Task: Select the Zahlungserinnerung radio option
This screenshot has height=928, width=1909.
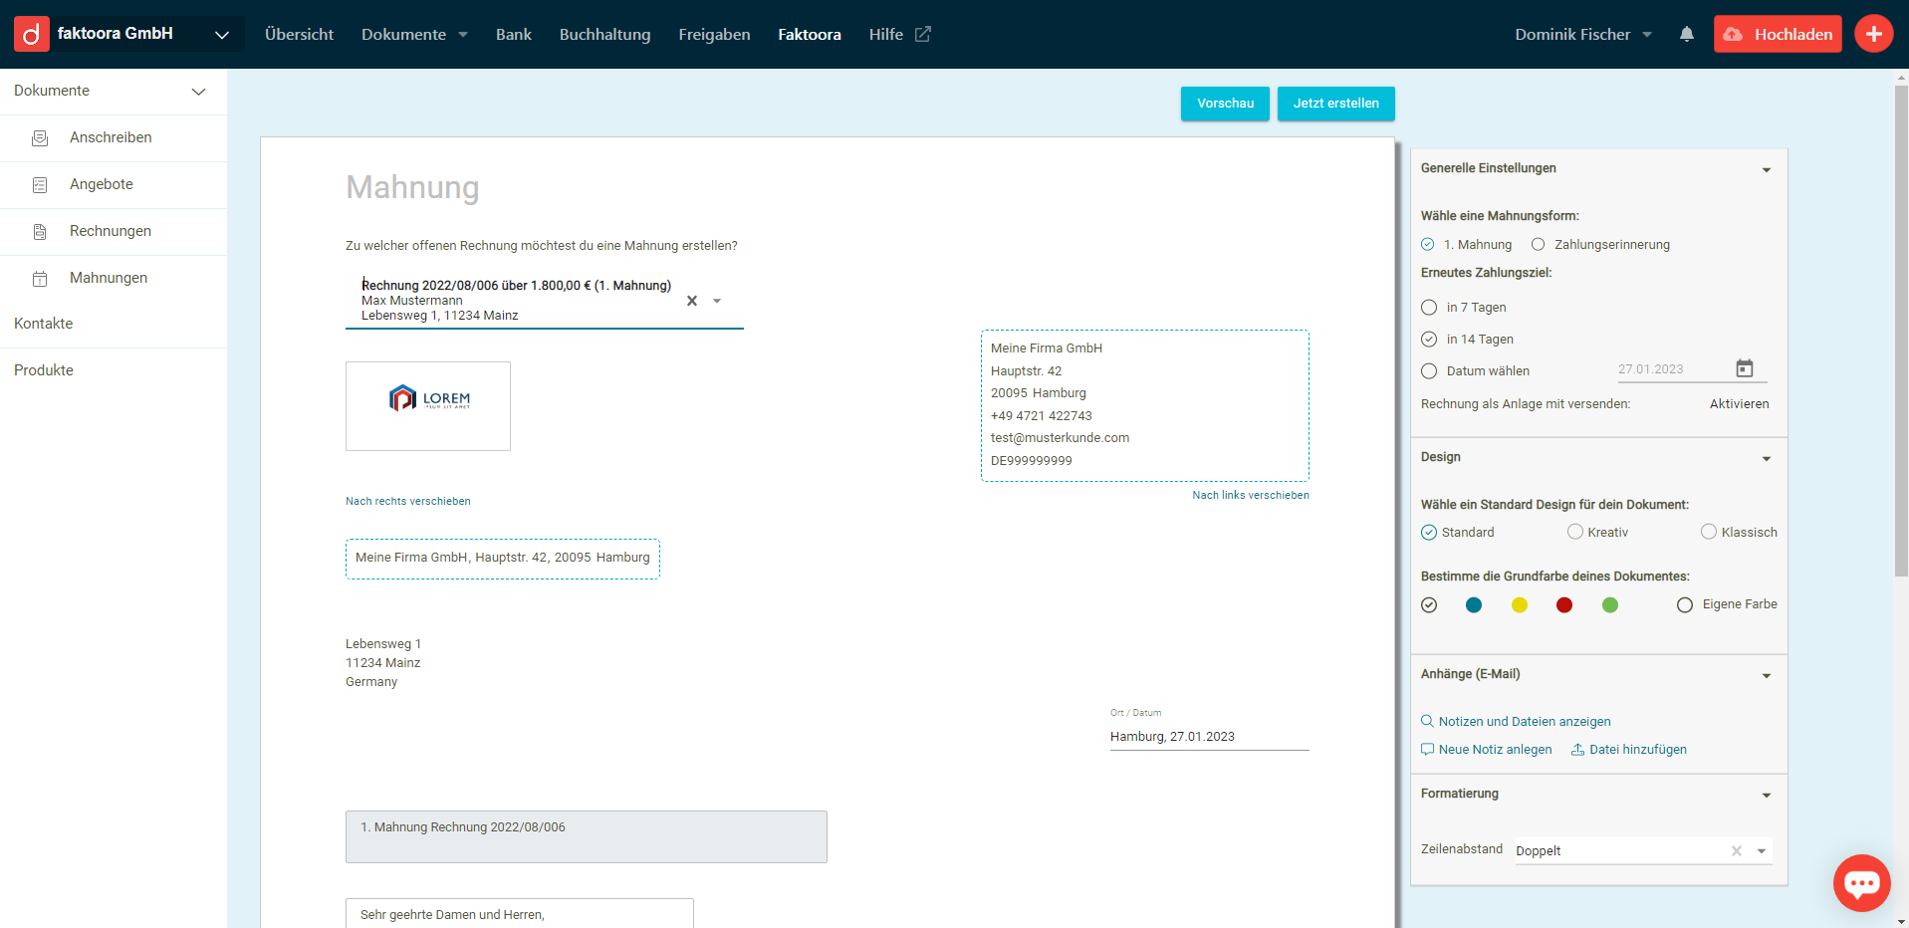Action: pos(1539,245)
